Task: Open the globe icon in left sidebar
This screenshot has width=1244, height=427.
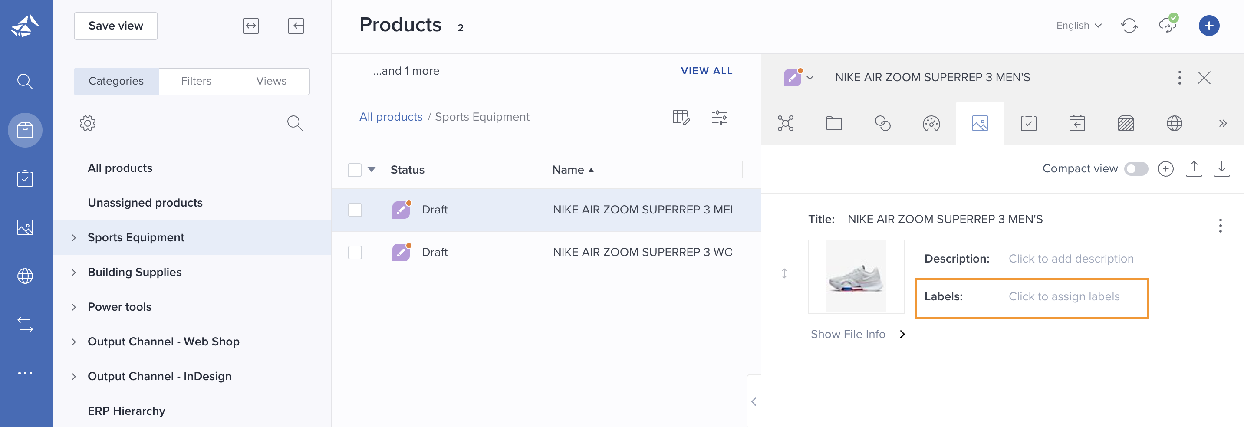Action: click(25, 276)
